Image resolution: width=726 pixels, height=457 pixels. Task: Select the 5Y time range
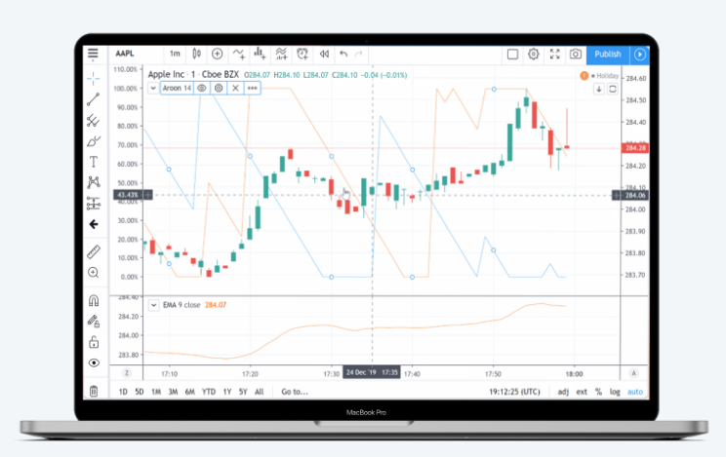click(x=243, y=392)
